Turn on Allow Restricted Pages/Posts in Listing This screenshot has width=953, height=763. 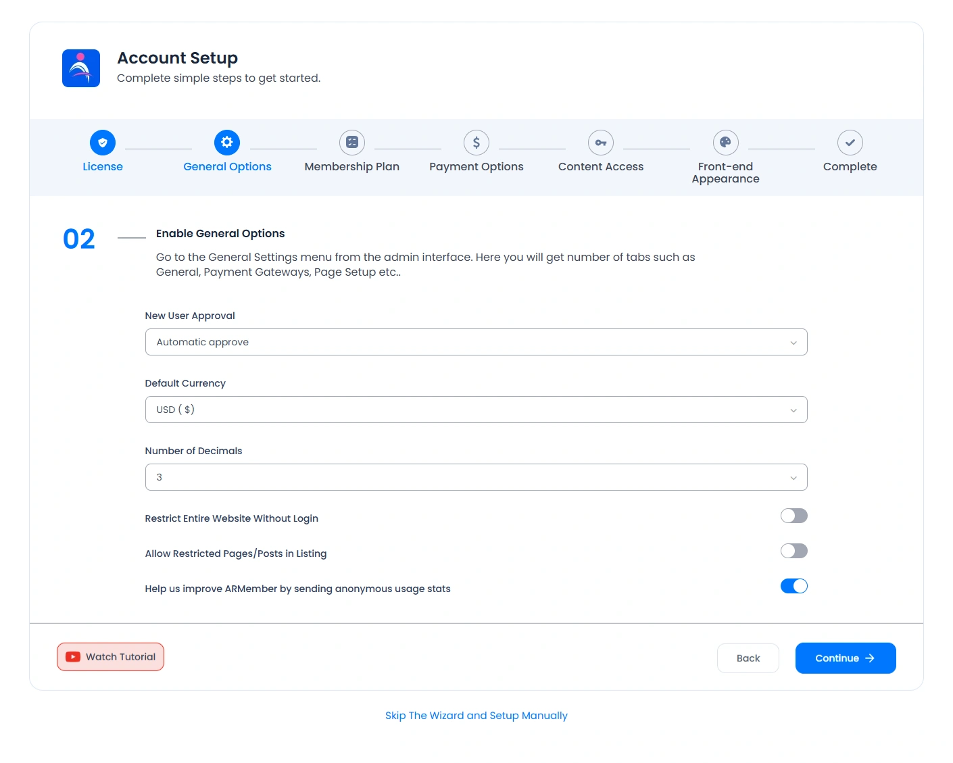pyautogui.click(x=793, y=551)
